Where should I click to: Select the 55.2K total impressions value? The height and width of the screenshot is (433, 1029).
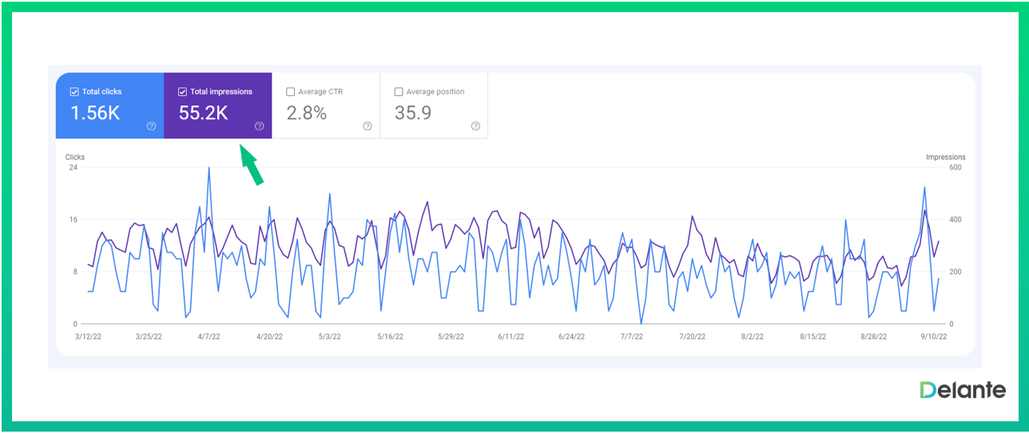203,113
